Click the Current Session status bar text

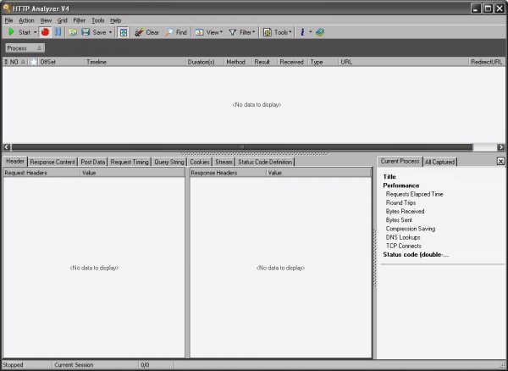pyautogui.click(x=74, y=365)
